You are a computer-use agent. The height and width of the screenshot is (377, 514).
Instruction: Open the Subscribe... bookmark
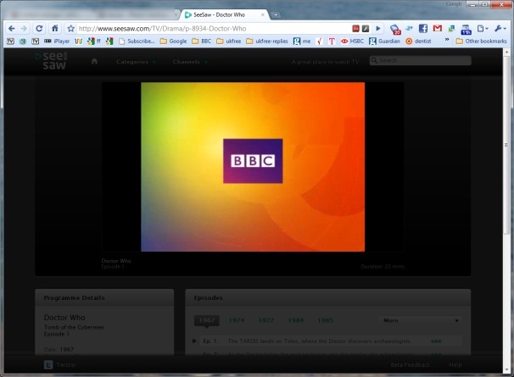137,42
